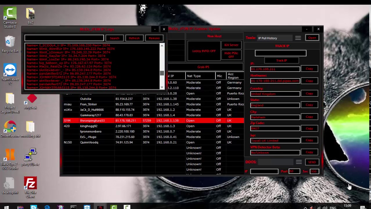371x209 pixels.
Task: Toggle Lobby INFO: OFF
Action: point(204,51)
